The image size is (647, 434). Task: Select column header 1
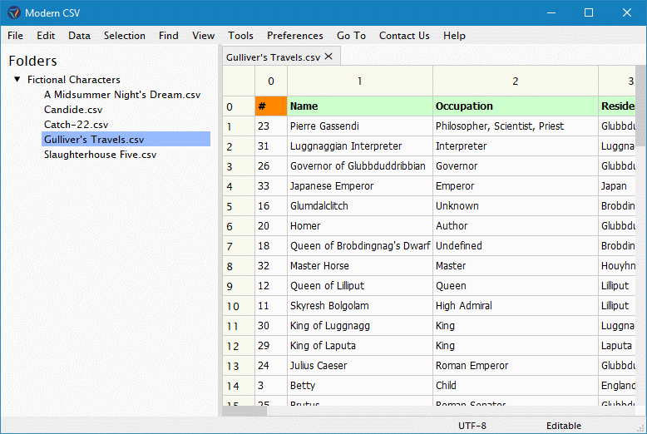tap(360, 81)
